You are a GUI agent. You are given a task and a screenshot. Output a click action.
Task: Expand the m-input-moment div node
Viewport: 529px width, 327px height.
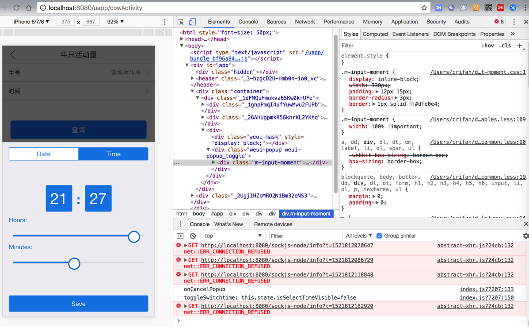tap(213, 162)
